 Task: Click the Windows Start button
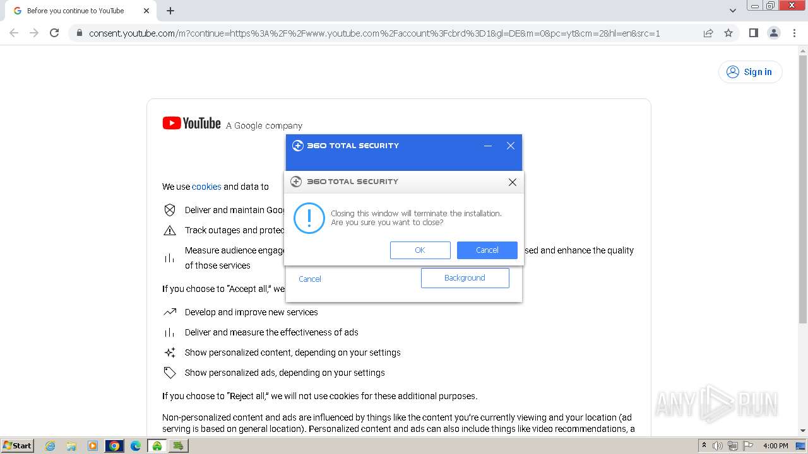17,446
